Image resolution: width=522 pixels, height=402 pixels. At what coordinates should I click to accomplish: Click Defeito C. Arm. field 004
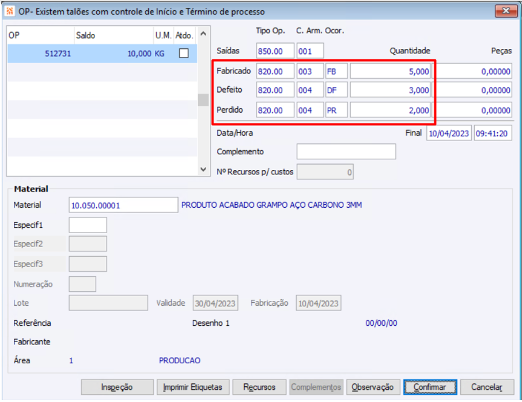pyautogui.click(x=310, y=90)
